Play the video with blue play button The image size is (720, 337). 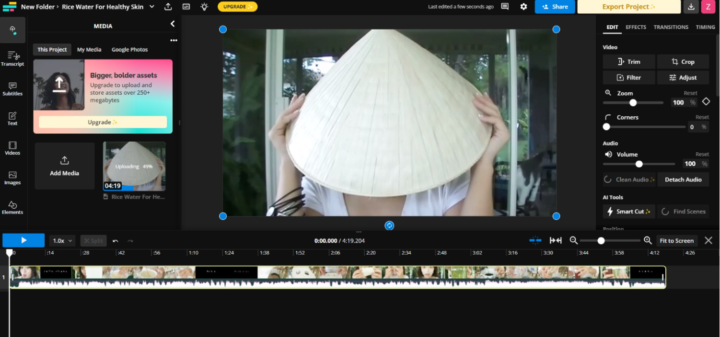(23, 240)
